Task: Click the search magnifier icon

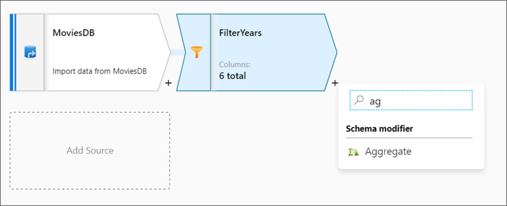Action: coord(358,100)
